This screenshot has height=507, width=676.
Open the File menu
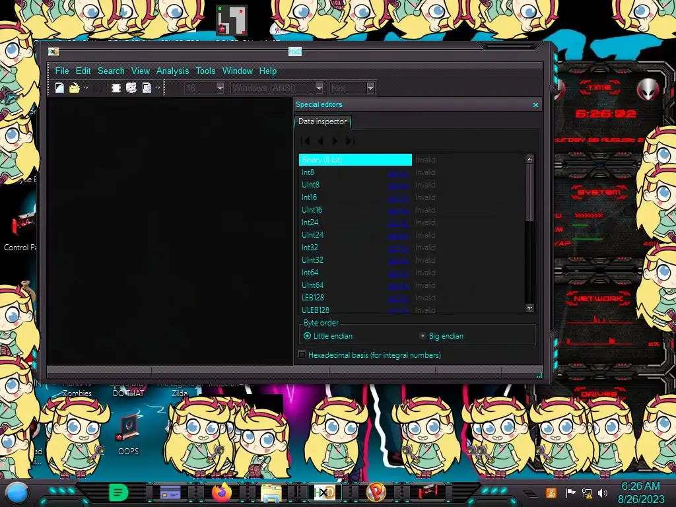pos(61,71)
